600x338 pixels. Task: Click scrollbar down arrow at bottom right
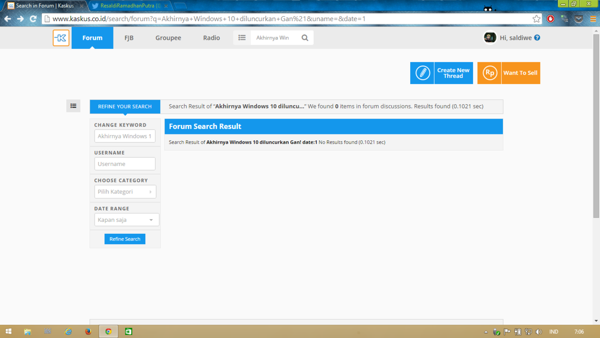(x=596, y=321)
